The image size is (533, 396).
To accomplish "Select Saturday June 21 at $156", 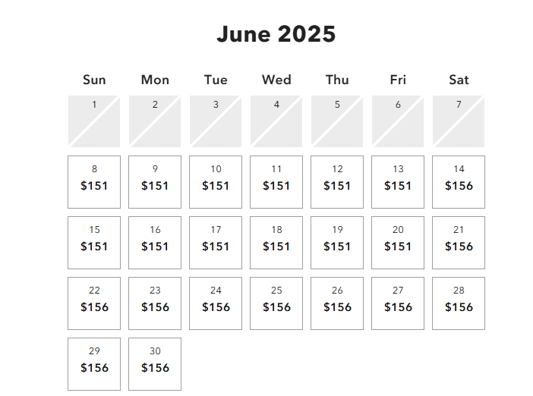I will (x=459, y=243).
